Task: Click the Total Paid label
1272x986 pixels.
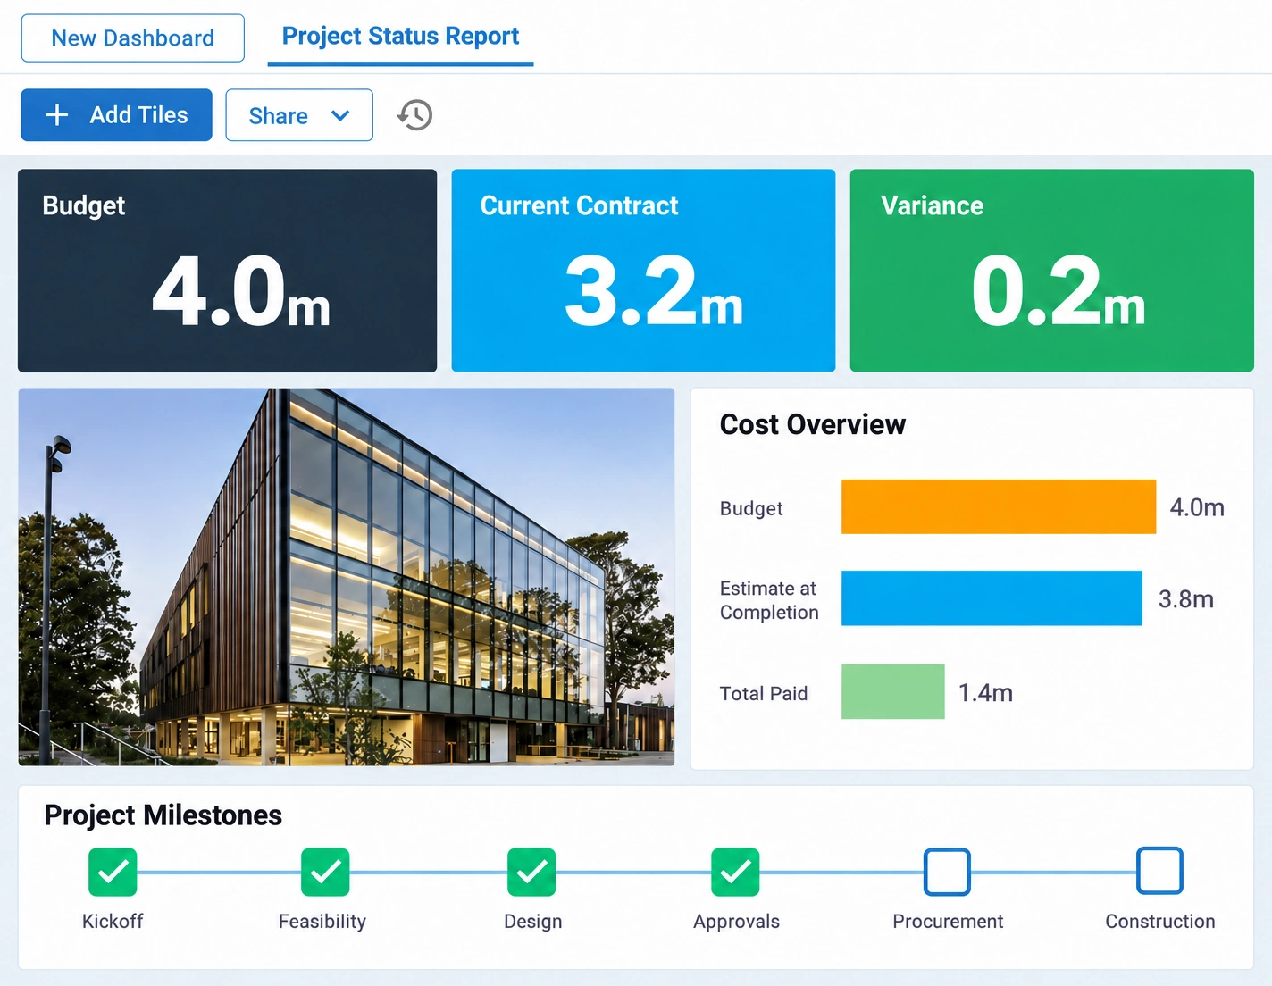Action: [x=764, y=693]
